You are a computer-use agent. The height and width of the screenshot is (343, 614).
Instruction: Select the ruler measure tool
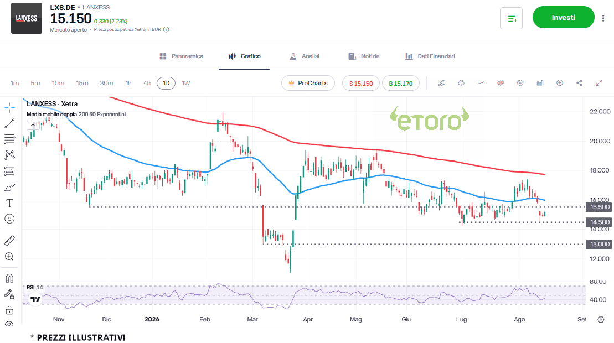tap(9, 241)
